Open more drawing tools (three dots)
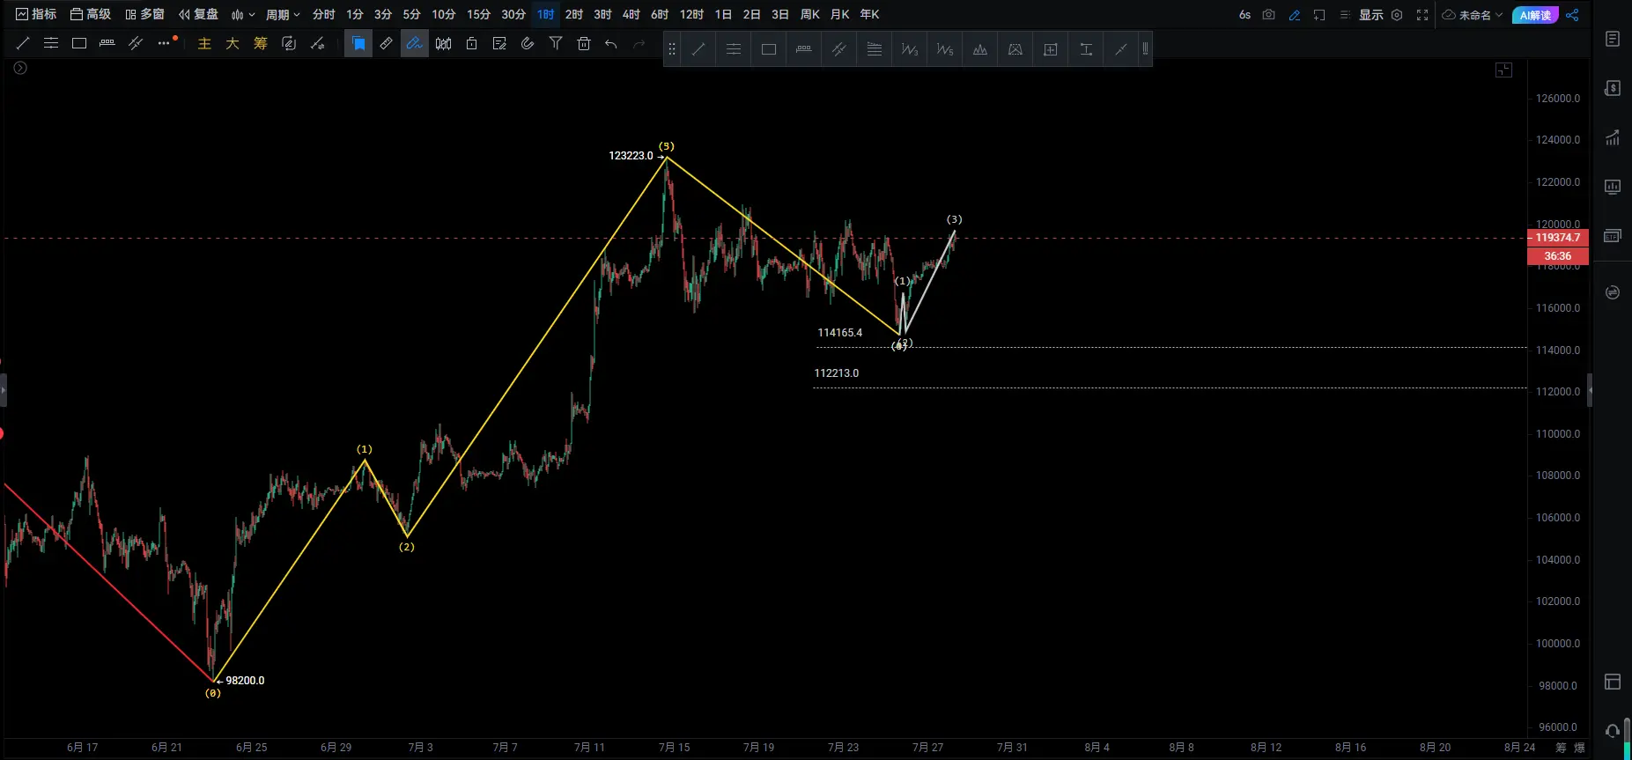 pyautogui.click(x=165, y=43)
